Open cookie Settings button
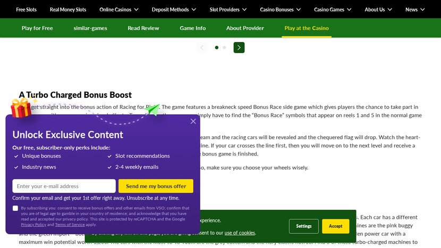 coord(304,226)
